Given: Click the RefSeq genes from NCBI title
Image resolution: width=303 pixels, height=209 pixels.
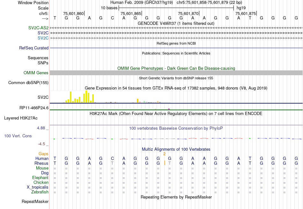Looking at the screenshot, I should [x=176, y=43].
